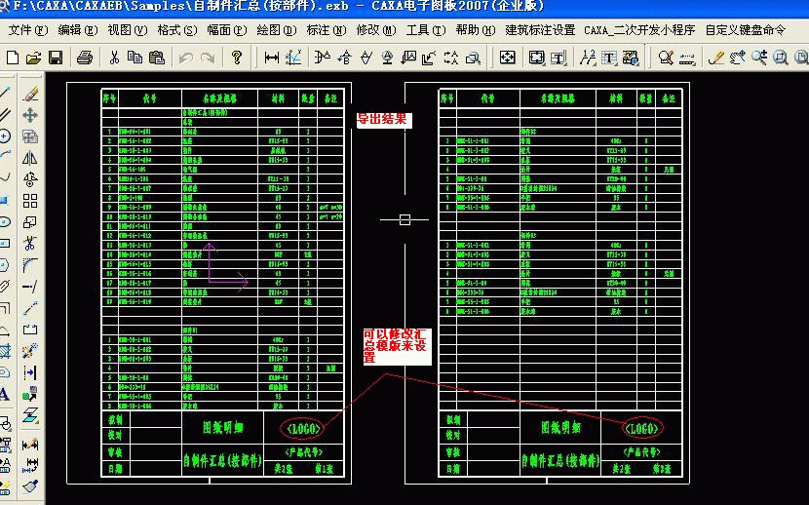Open the 文件(F) menu
This screenshot has height=505, width=809.
coord(28,30)
